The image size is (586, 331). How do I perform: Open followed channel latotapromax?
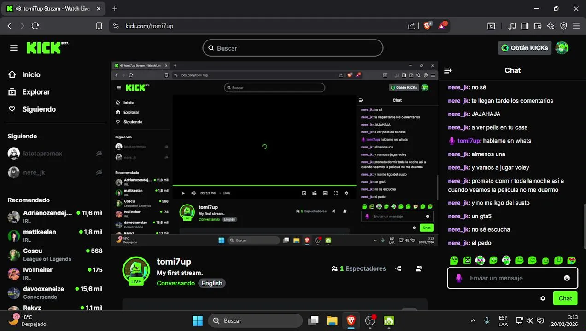(55, 154)
